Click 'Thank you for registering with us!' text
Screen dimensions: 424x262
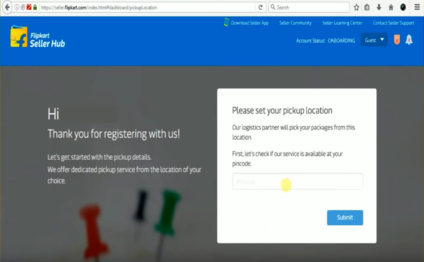pos(114,134)
